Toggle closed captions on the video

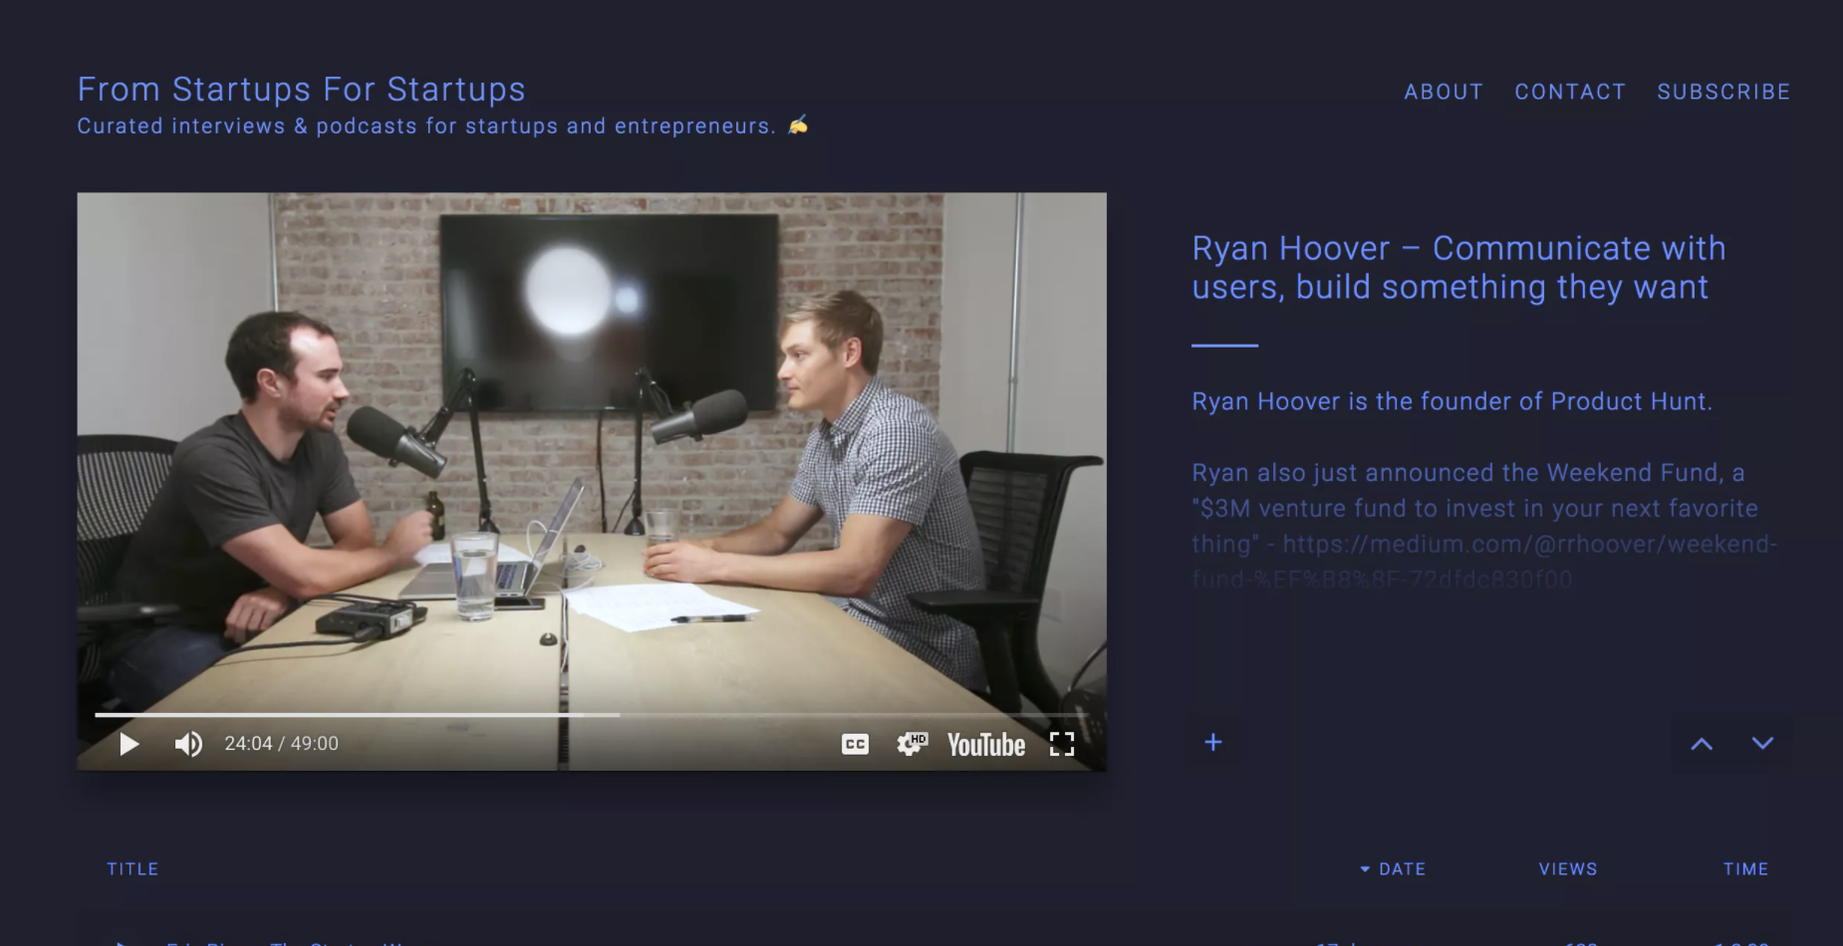coord(855,744)
